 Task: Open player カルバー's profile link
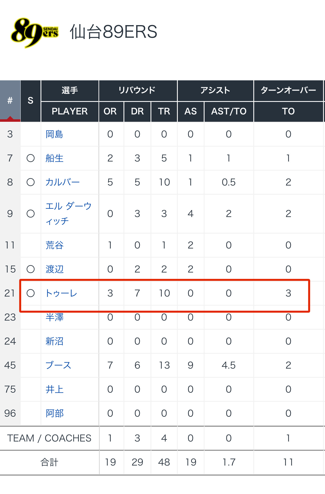tap(63, 182)
